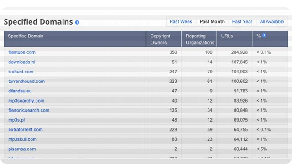The width and height of the screenshot is (292, 164).
Task: Click the mp3s.pl domain
Action: (x=16, y=120)
